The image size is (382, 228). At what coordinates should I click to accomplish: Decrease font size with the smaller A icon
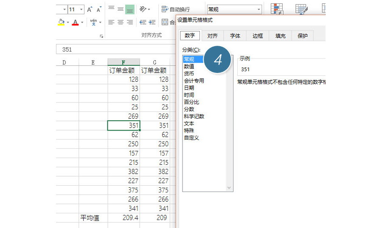tap(98, 9)
